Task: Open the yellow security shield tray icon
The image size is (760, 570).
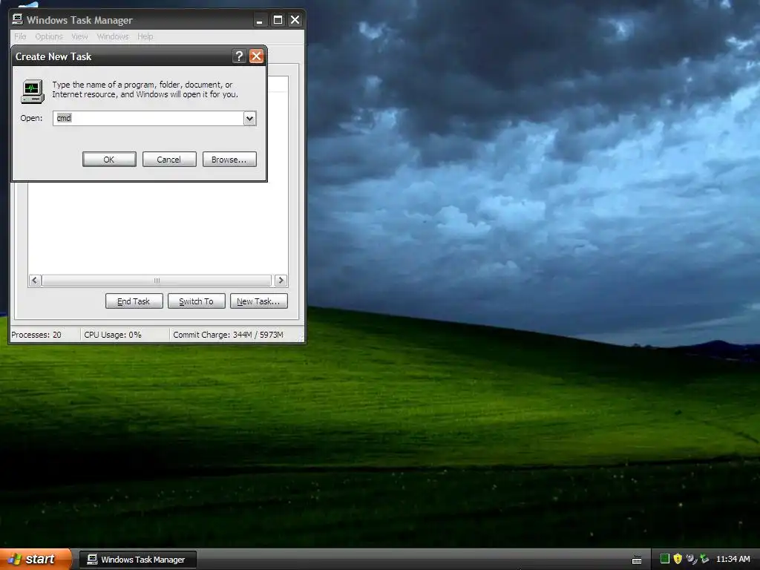Action: [x=678, y=559]
